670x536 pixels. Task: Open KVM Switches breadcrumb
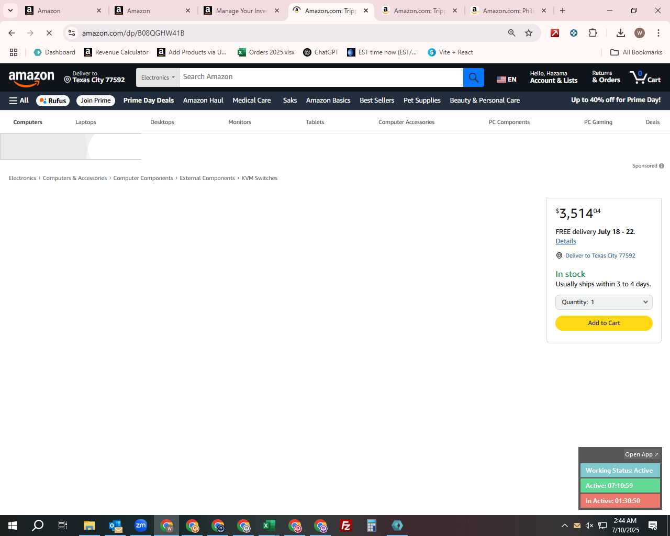(259, 178)
